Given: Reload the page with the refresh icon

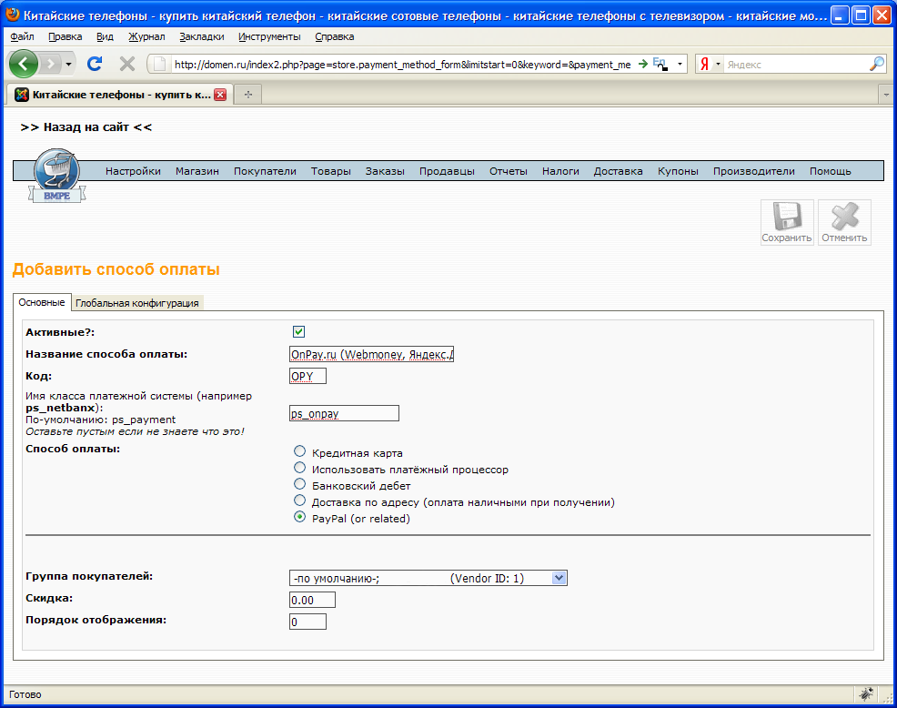Looking at the screenshot, I should pos(94,64).
